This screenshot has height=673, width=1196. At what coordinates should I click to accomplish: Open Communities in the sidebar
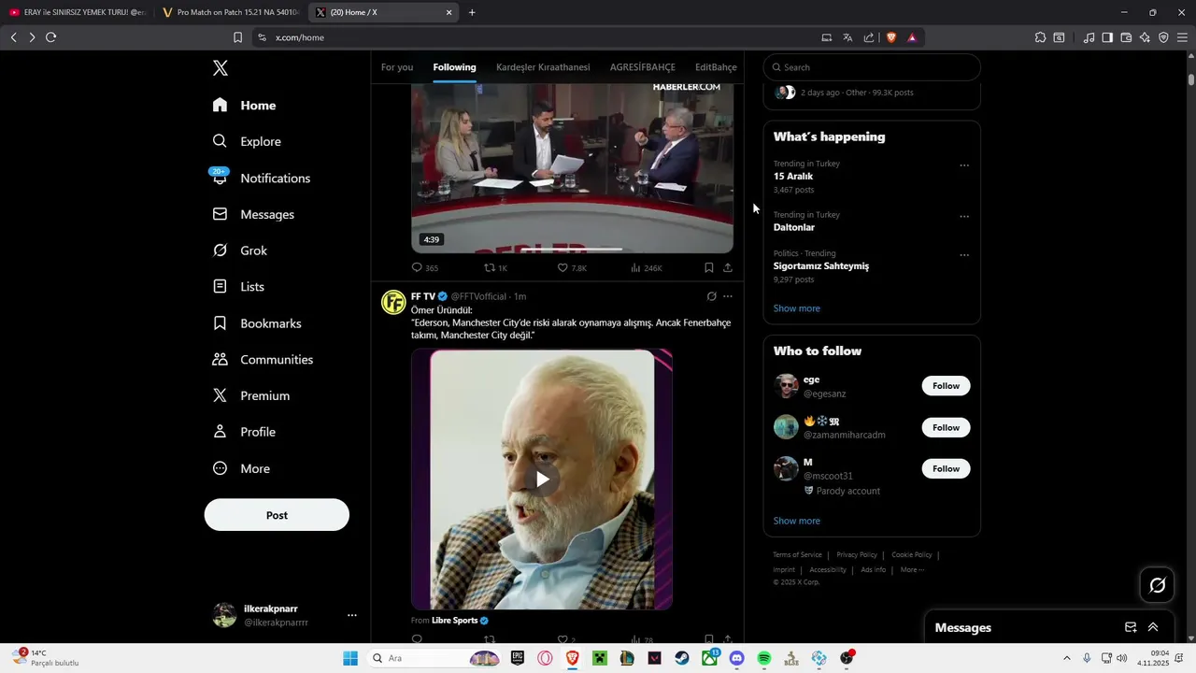click(263, 360)
